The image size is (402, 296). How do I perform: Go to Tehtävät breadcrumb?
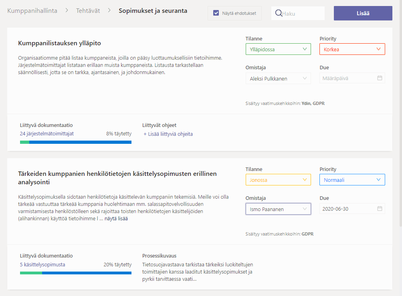pos(88,11)
